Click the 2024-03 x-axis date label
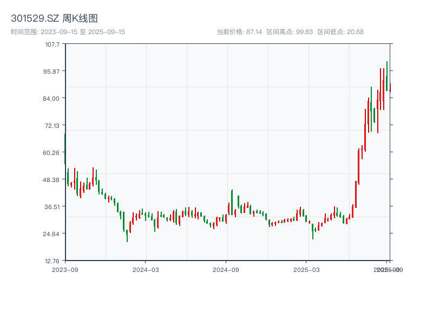 (146, 269)
